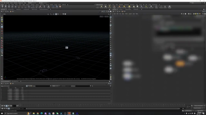This screenshot has width=206, height=115.
Task: Add a new pane tab in spreadsheet pane
Action: [21, 81]
